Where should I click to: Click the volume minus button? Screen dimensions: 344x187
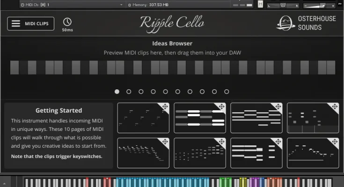tap(306, 6)
